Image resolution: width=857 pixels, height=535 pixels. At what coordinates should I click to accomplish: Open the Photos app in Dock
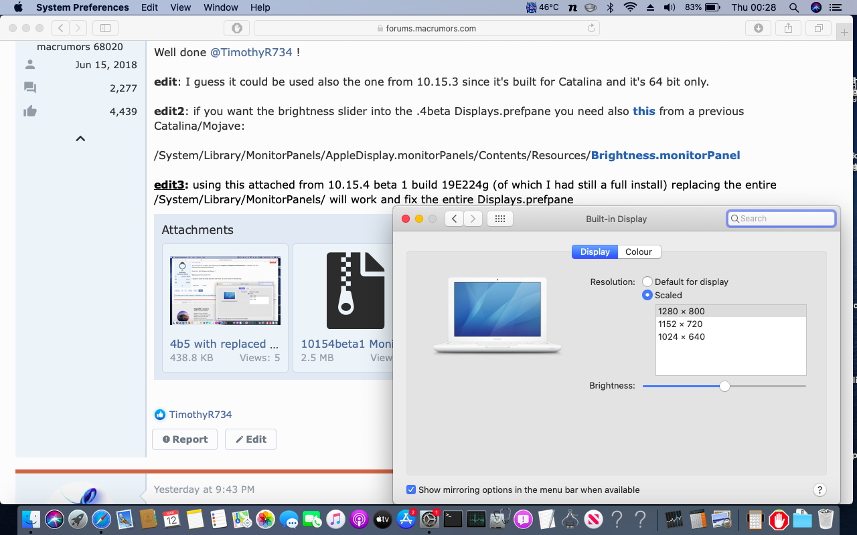(266, 518)
